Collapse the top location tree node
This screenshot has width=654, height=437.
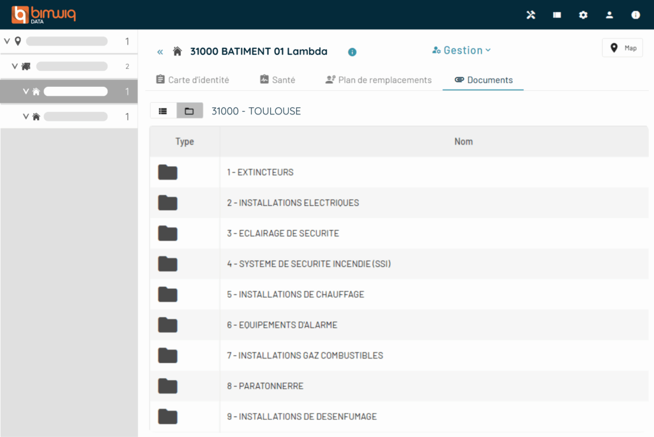tap(7, 42)
